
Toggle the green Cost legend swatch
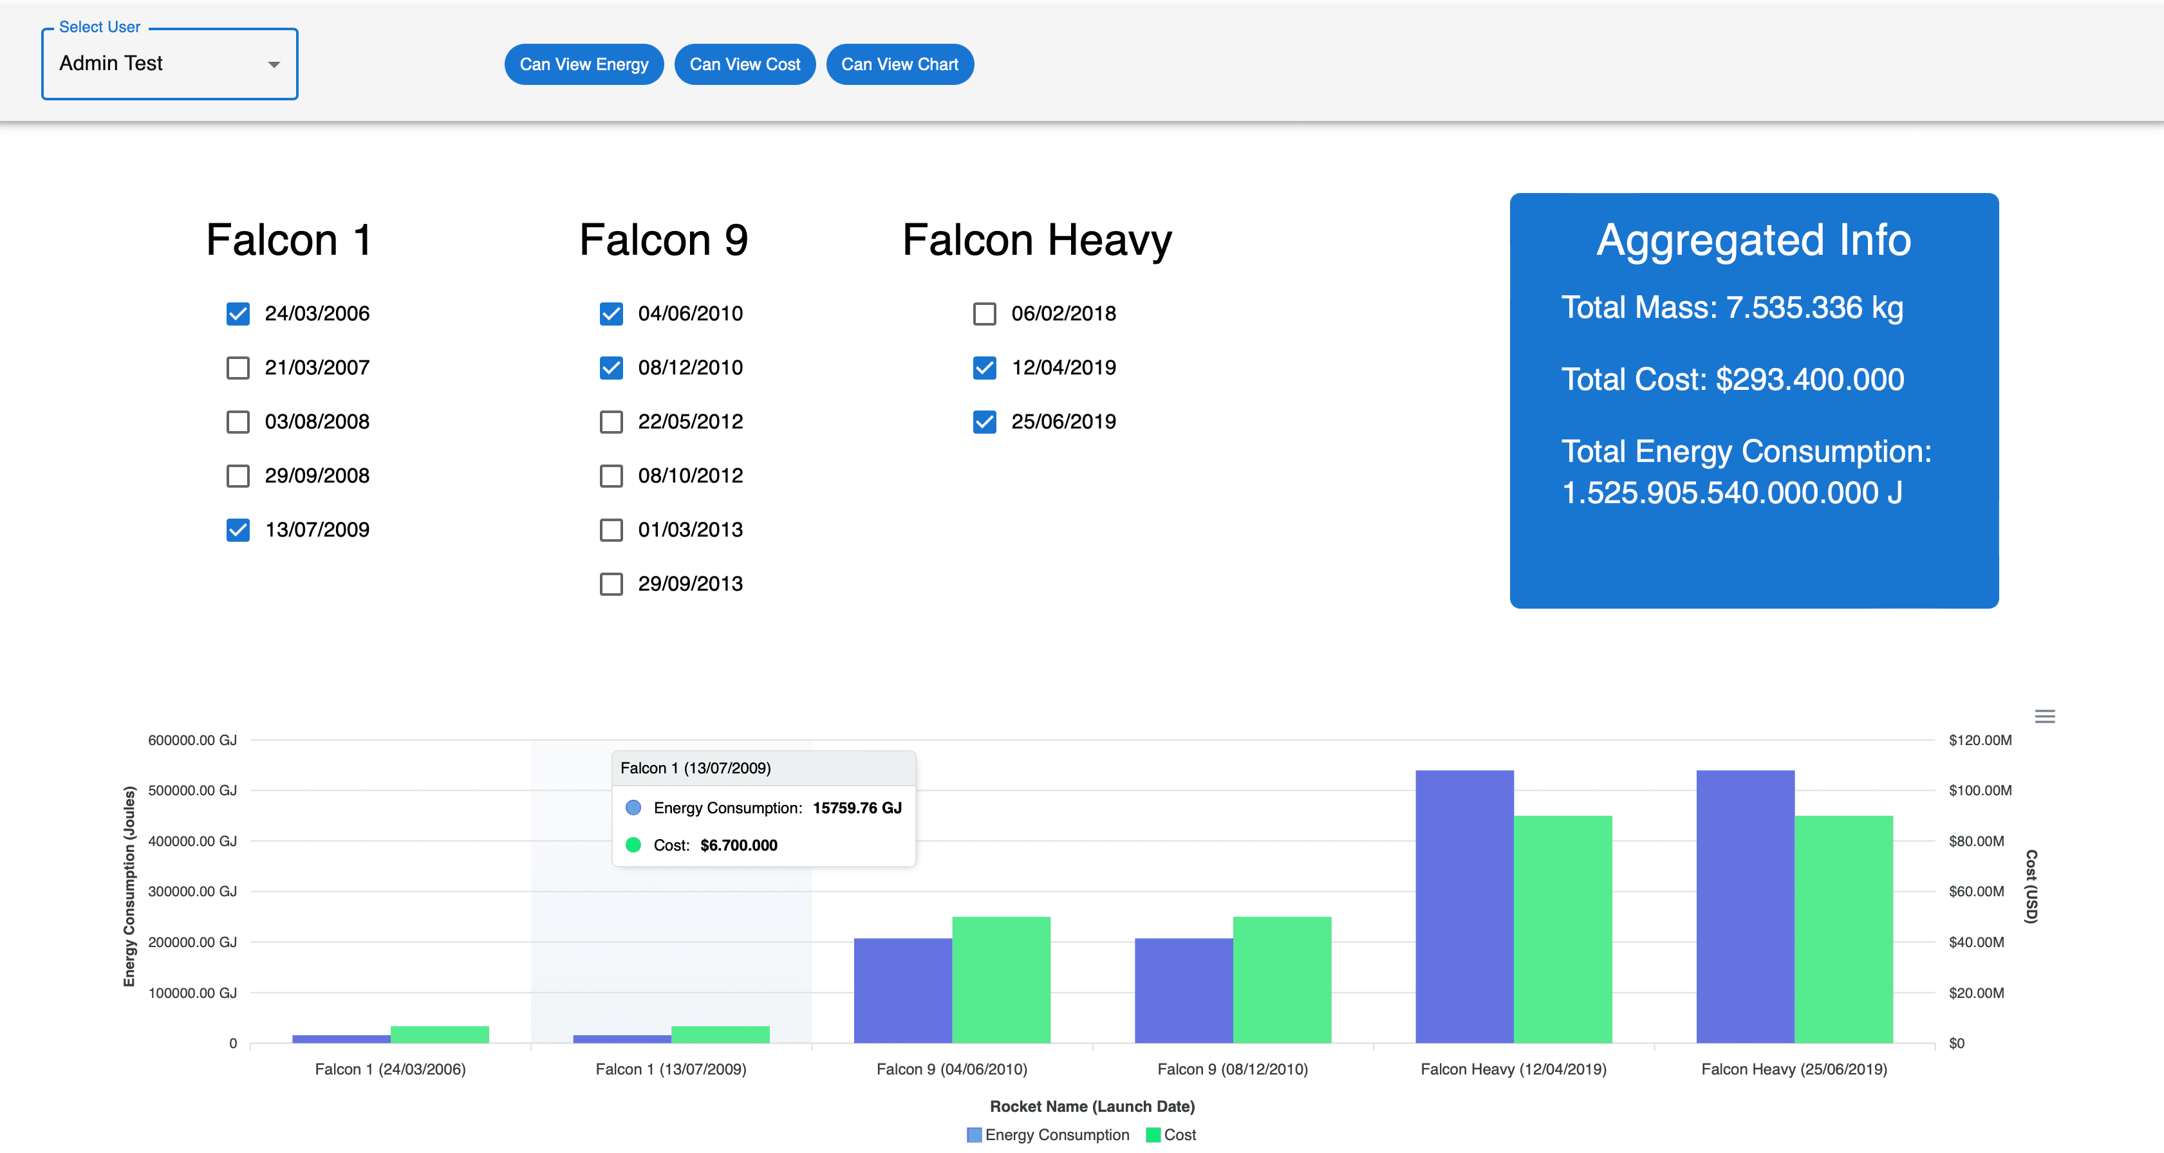(1153, 1134)
